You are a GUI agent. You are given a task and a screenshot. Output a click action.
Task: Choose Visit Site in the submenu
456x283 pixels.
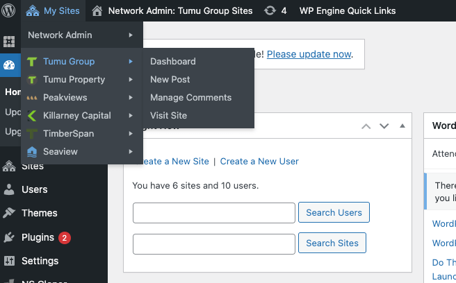click(168, 116)
